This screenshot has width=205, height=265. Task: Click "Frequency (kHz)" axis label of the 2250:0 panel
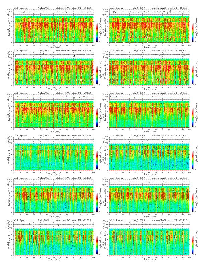point(105,199)
